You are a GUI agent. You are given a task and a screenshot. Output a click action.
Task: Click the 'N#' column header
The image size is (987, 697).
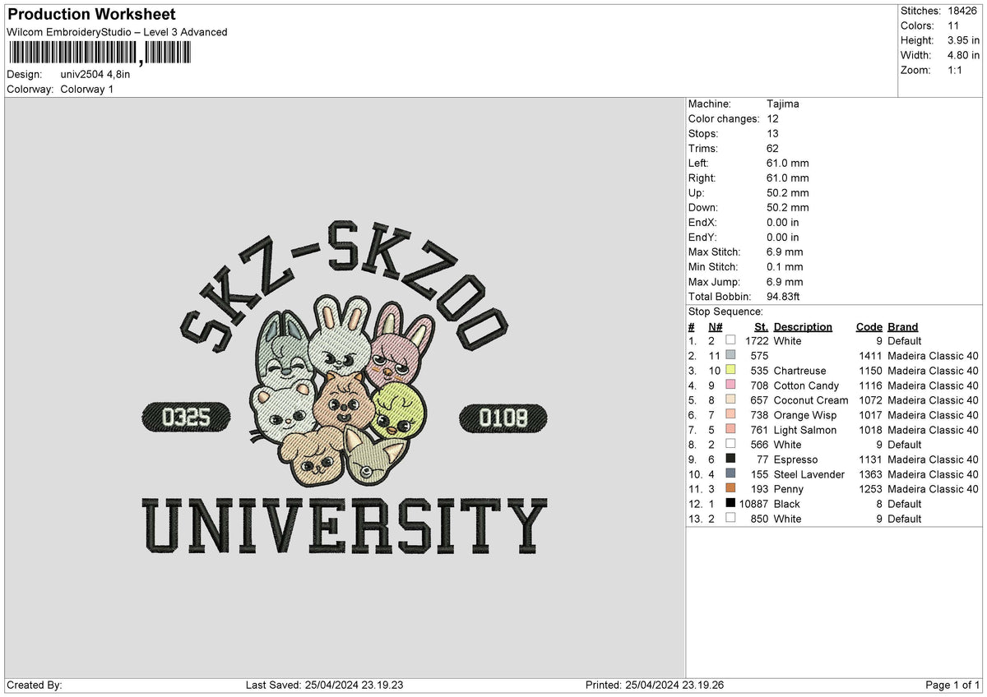click(x=716, y=326)
